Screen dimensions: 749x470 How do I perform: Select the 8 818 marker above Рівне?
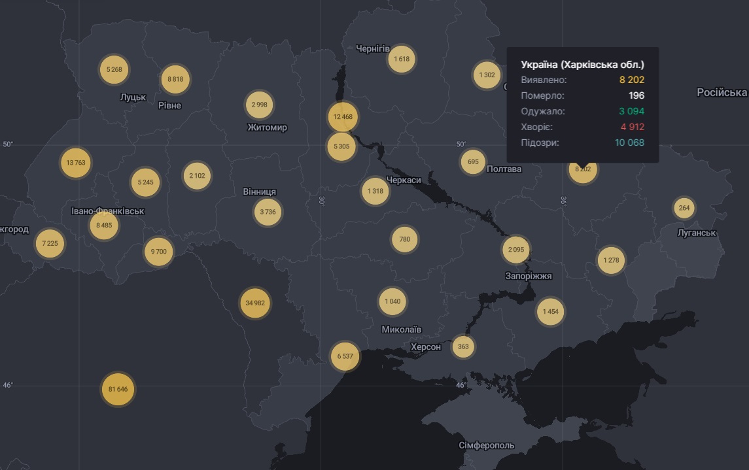175,79
